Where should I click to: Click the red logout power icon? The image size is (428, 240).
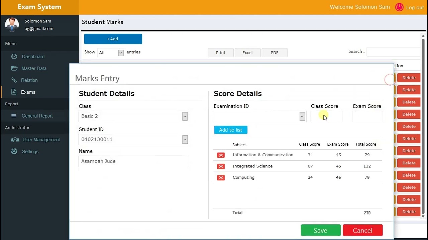click(x=399, y=7)
